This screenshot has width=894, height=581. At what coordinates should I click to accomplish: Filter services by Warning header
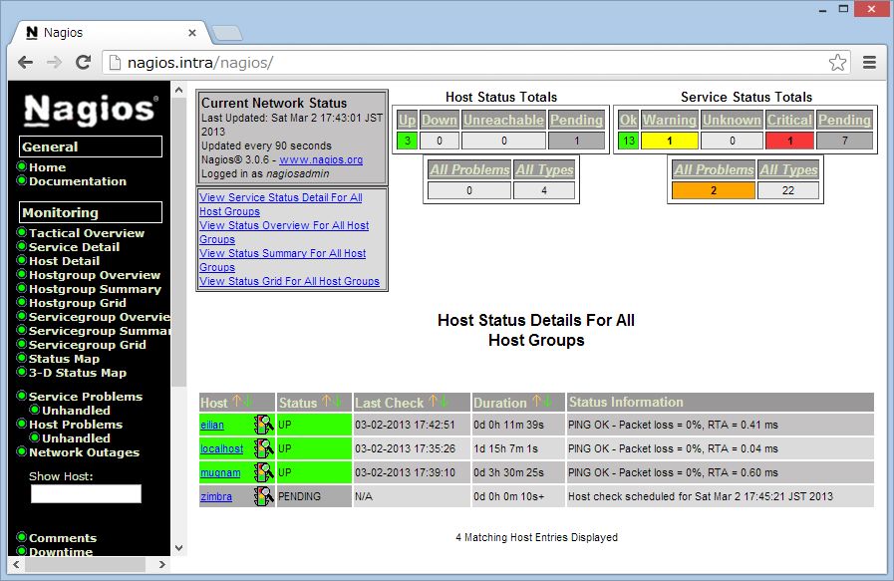(x=670, y=120)
